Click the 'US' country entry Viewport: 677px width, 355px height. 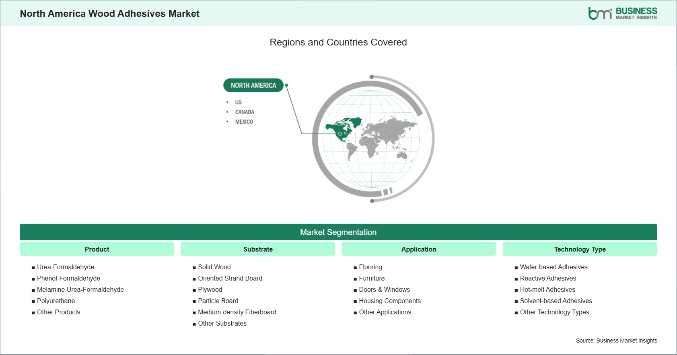[239, 102]
